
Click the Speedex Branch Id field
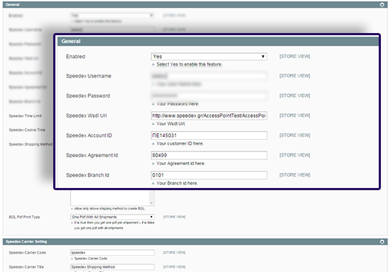[x=209, y=175]
